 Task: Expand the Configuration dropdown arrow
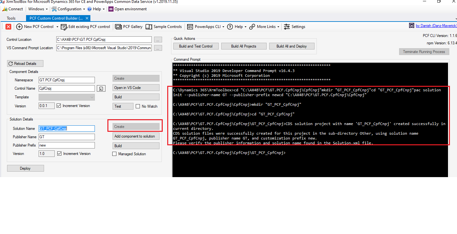(84, 9)
